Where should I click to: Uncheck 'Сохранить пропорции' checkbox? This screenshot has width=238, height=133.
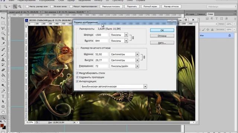(77, 77)
